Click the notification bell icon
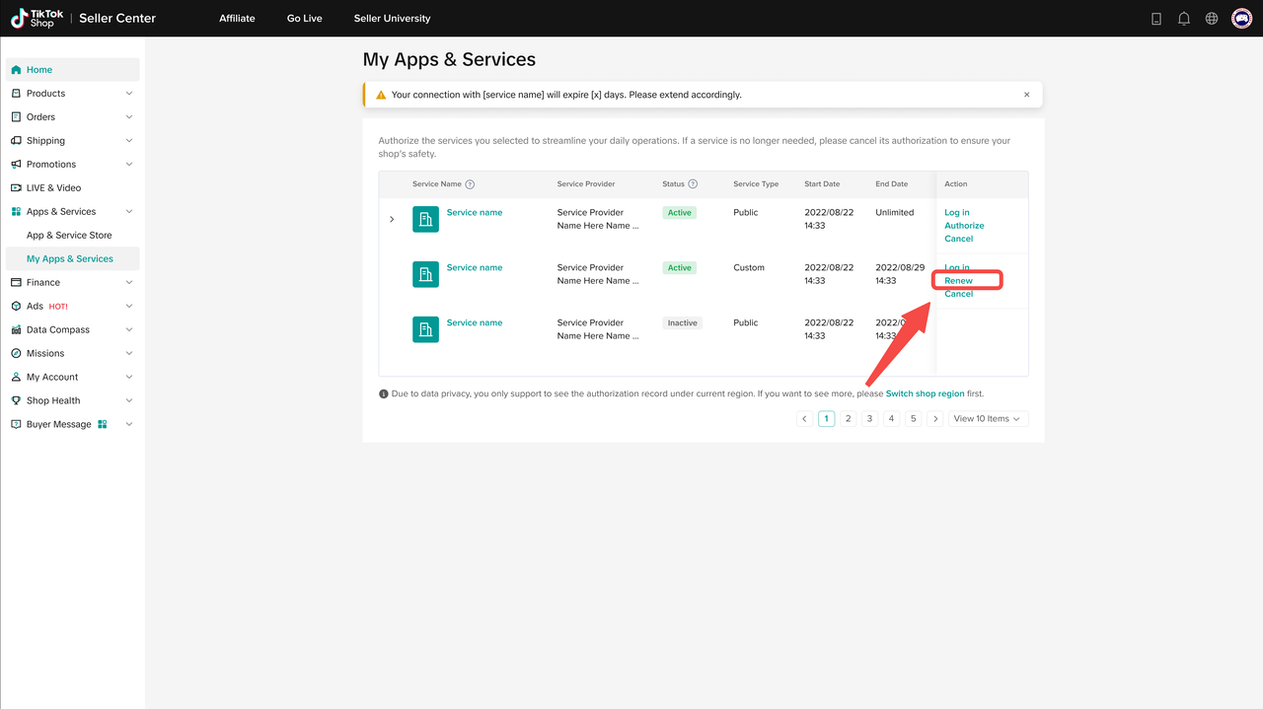 [x=1184, y=19]
